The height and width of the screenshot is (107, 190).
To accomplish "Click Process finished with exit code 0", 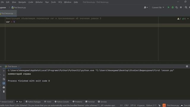I will pos(29,81).
